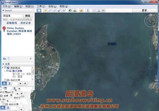Uncheck the 我的地点 checkbox
Viewport: 159px width, 111px height.
click(5, 68)
